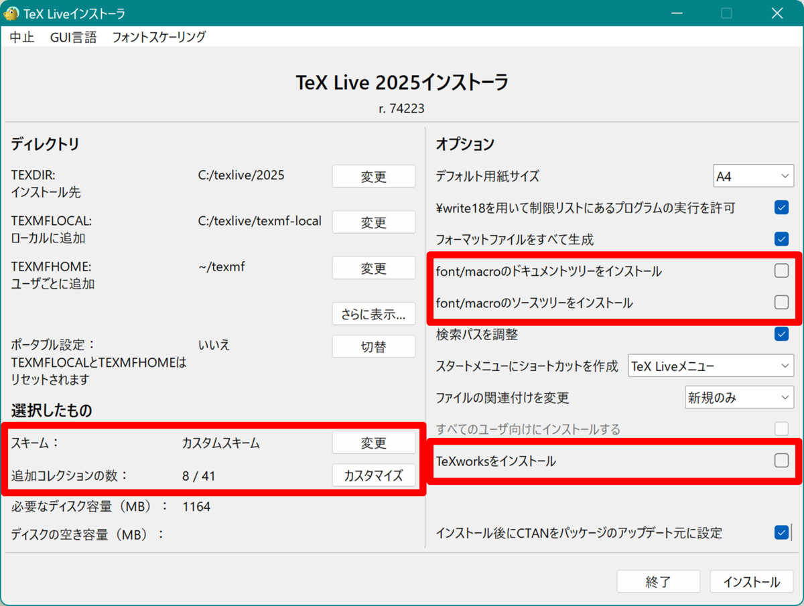This screenshot has width=804, height=606.
Task: Enable font/macro ドキュメントツリー install checkbox
Action: click(x=781, y=271)
